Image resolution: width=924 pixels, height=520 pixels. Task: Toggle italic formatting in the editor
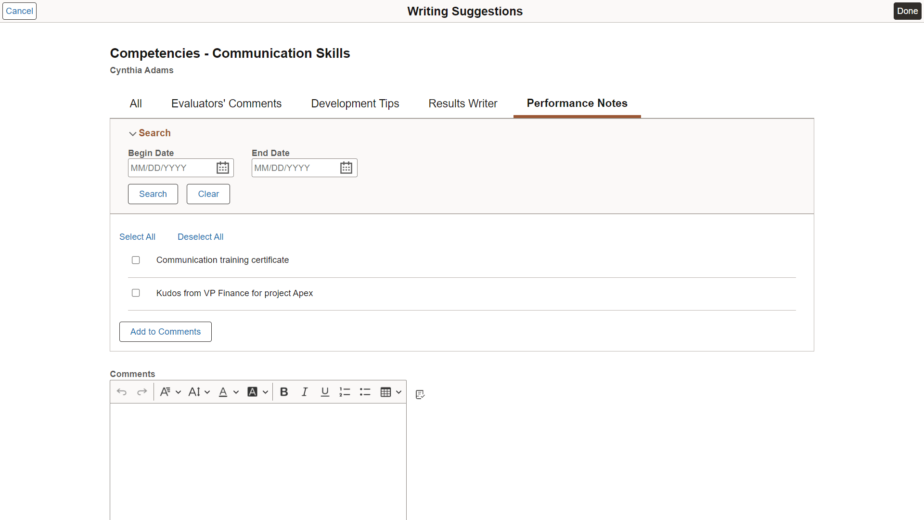tap(305, 392)
